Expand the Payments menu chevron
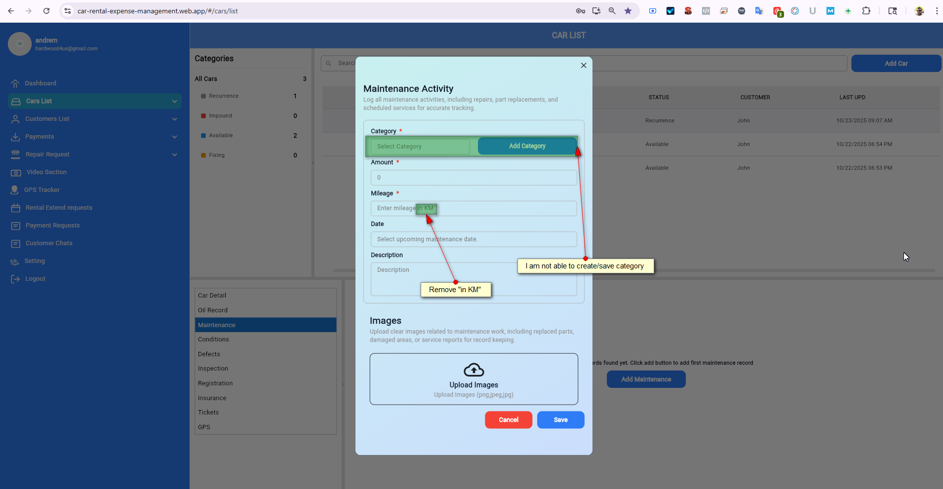The width and height of the screenshot is (943, 489). (174, 137)
